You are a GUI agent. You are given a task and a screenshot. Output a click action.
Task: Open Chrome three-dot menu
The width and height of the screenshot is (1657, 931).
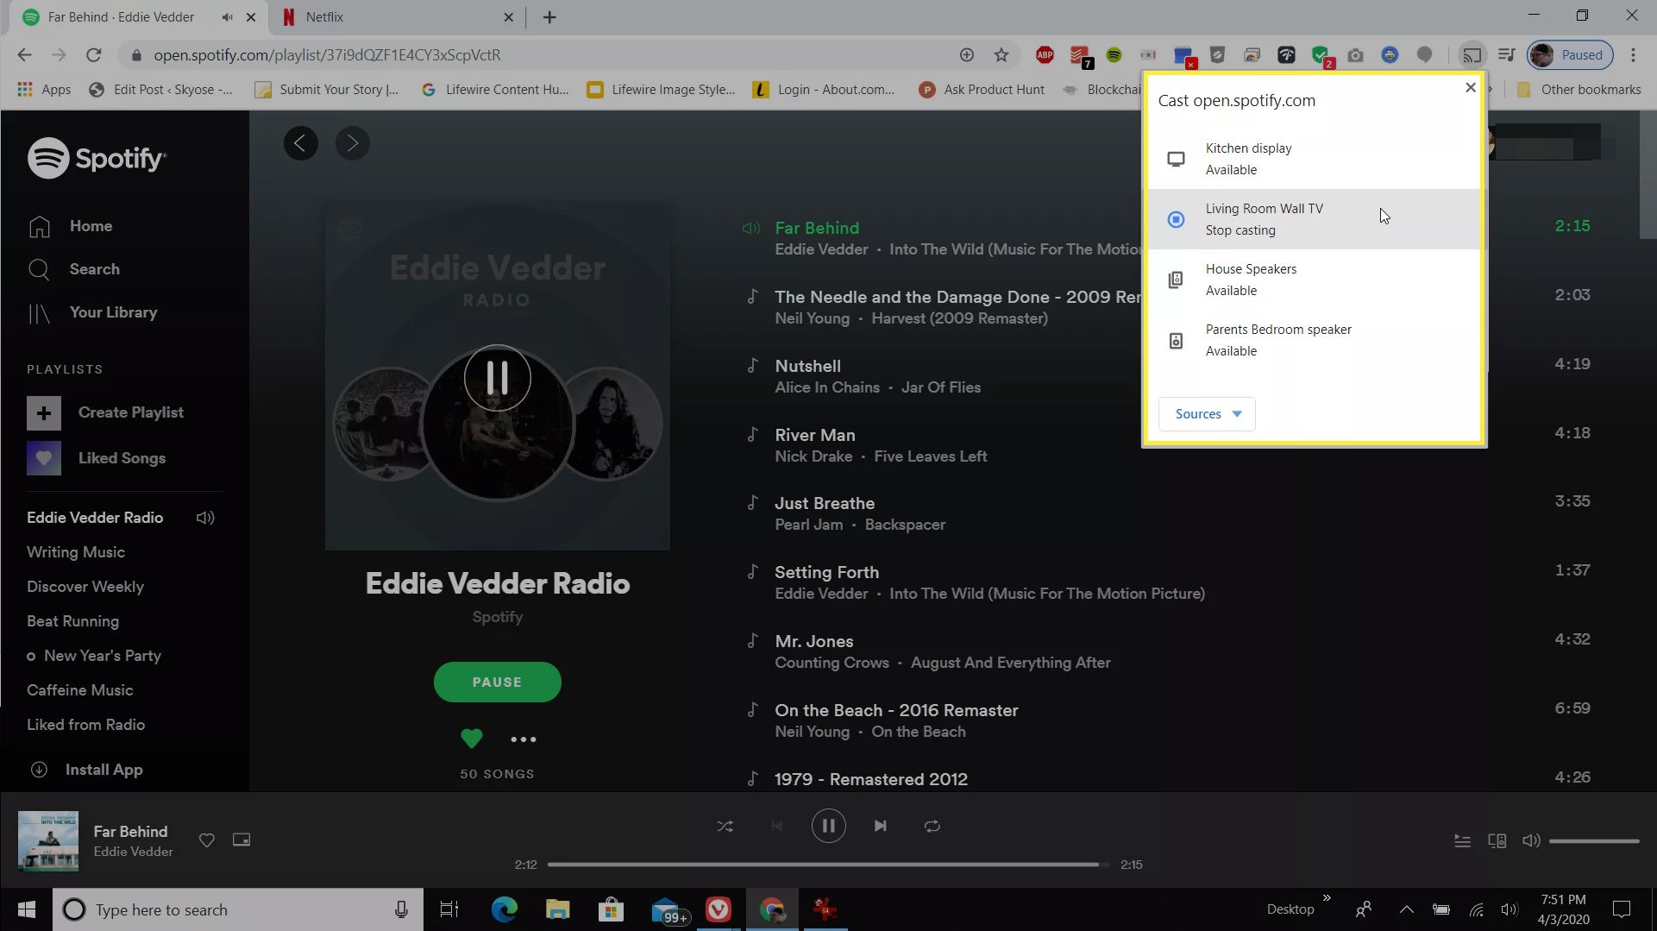[1633, 55]
